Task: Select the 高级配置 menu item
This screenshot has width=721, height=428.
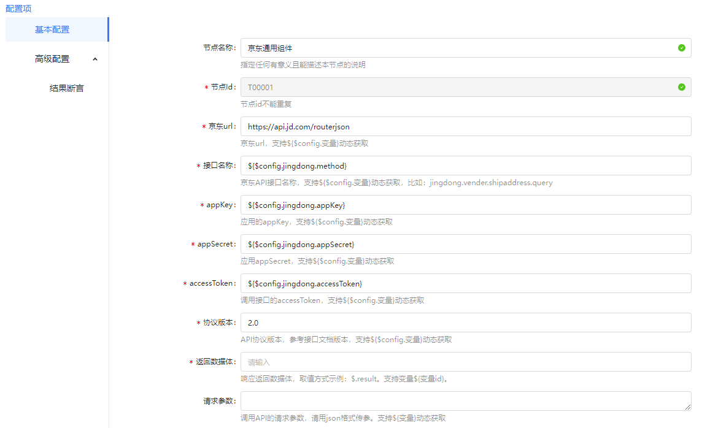Action: point(52,59)
